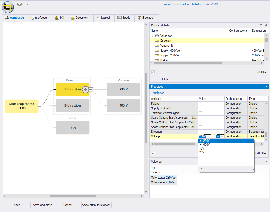This screenshot has height=212, width=270.
Task: Select the Brake True node
Action: pos(73,128)
